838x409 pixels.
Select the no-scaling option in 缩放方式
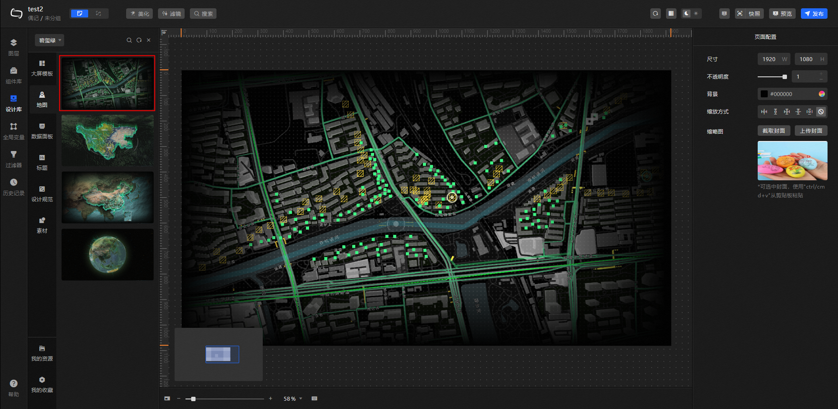(821, 112)
